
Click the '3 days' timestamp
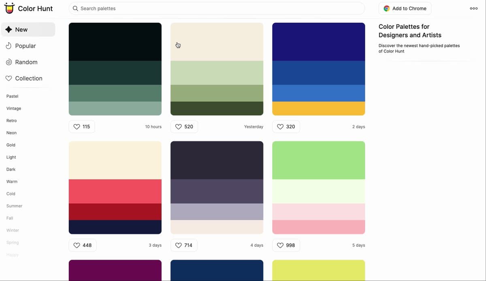tap(155, 245)
